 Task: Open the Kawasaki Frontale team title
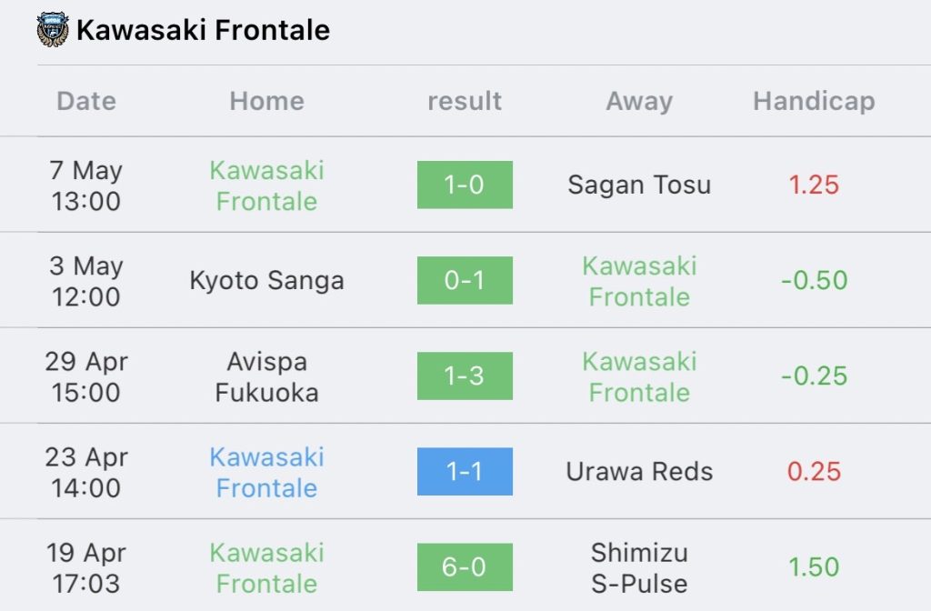203,30
